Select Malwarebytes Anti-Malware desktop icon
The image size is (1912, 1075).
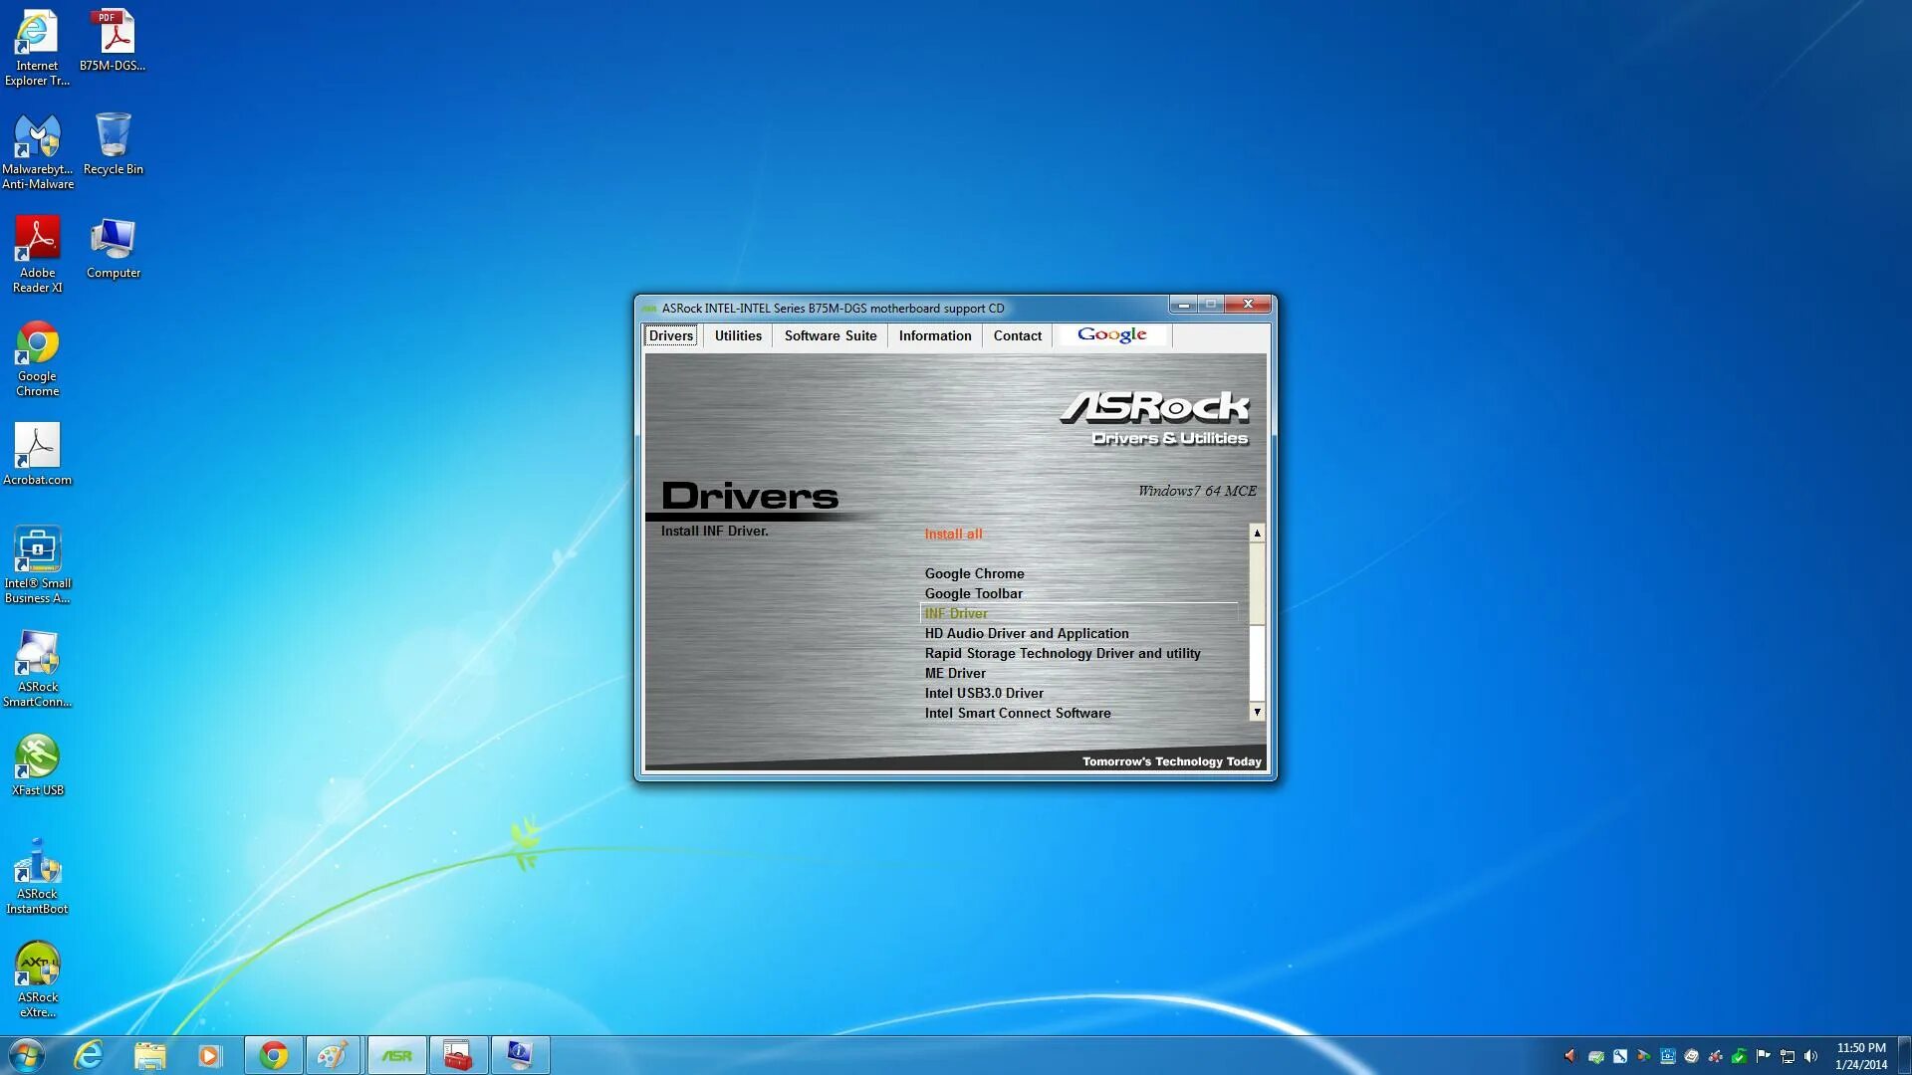(x=37, y=151)
